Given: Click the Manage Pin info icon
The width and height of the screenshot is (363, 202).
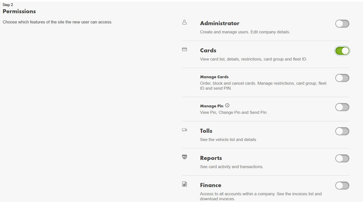Looking at the screenshot, I should pos(227,105).
